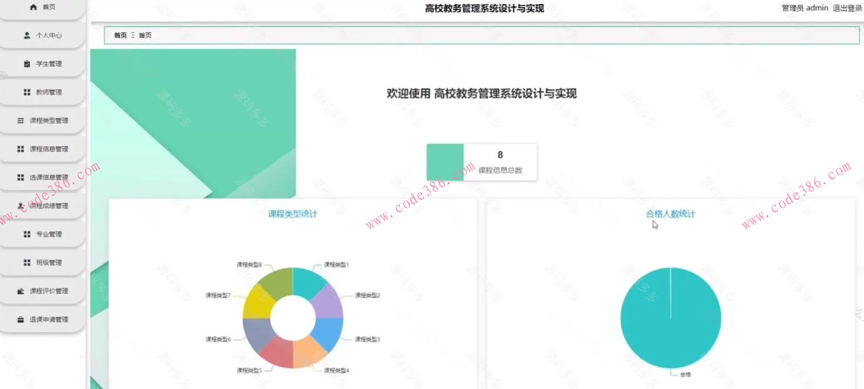This screenshot has height=389, width=864.
Task: Select the 学生管理 sidebar icon
Action: tap(26, 64)
